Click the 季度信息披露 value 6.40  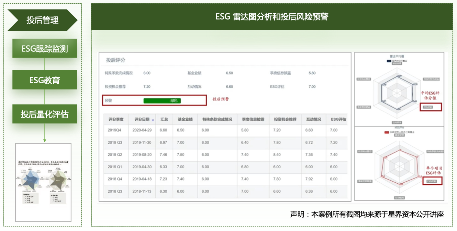coord(245,143)
